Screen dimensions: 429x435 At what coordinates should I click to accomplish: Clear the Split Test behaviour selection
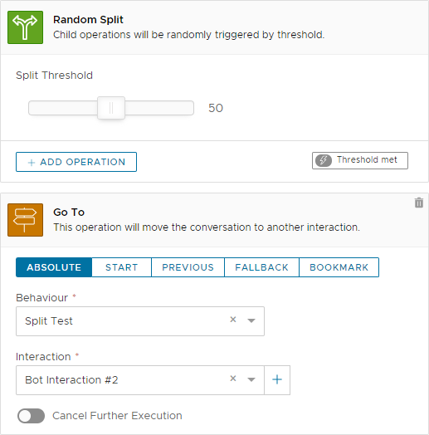233,320
